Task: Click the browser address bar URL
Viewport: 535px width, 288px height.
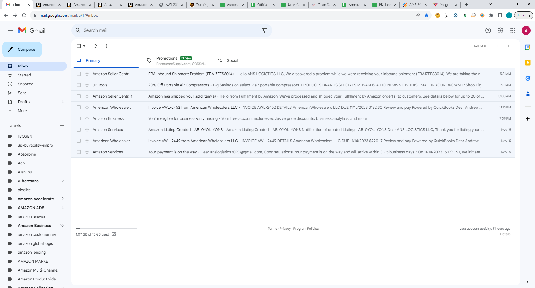Action: tap(69, 15)
